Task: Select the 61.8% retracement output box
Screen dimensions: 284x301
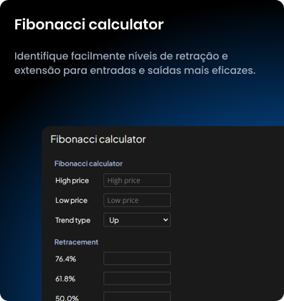Action: point(137,278)
